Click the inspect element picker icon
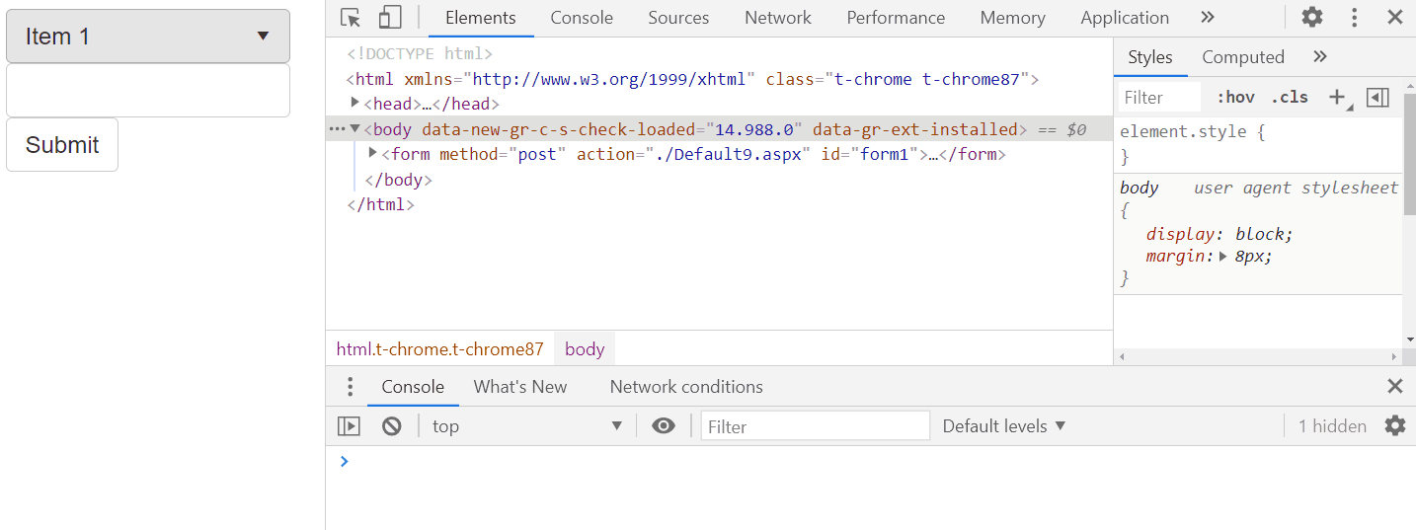1416x530 pixels. tap(351, 18)
